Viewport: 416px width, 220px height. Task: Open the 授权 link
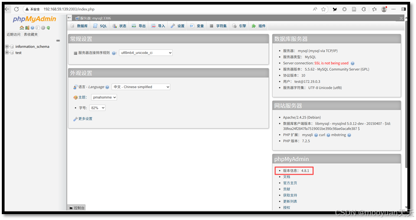pos(286,208)
